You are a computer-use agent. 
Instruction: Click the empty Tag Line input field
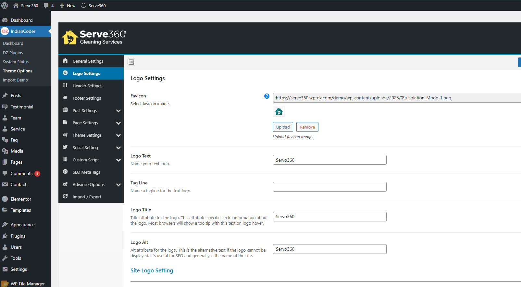329,187
